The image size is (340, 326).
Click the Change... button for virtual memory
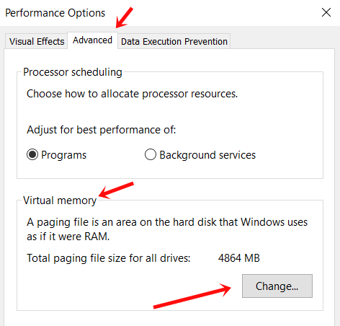click(277, 286)
